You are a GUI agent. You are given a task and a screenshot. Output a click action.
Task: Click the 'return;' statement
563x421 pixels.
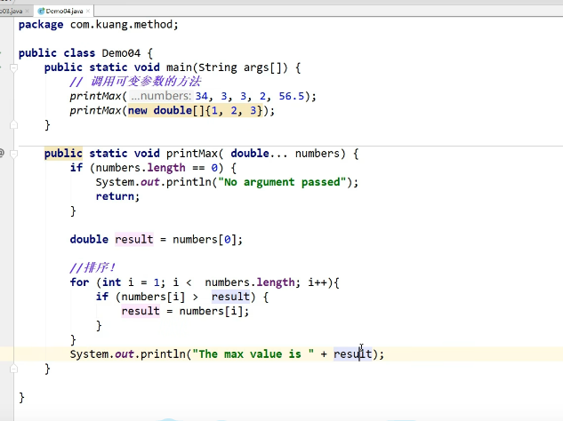117,196
